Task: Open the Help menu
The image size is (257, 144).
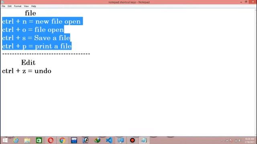Action: point(33,6)
